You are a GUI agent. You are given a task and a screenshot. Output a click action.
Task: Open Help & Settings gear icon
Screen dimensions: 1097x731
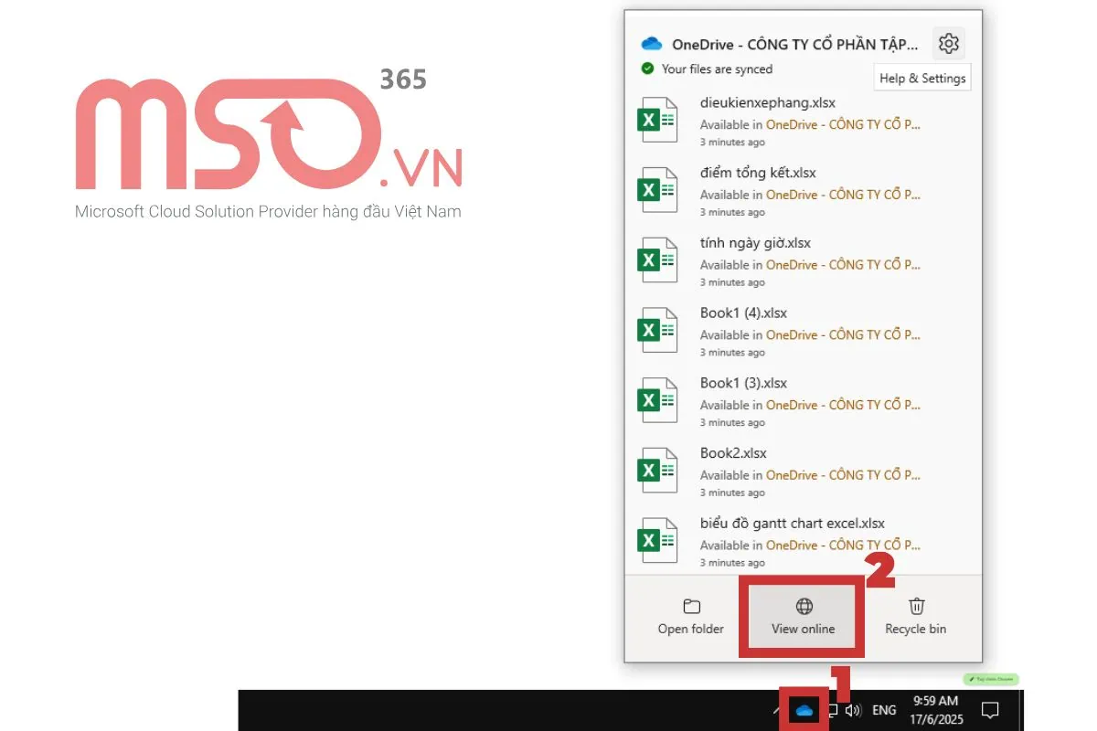click(948, 43)
